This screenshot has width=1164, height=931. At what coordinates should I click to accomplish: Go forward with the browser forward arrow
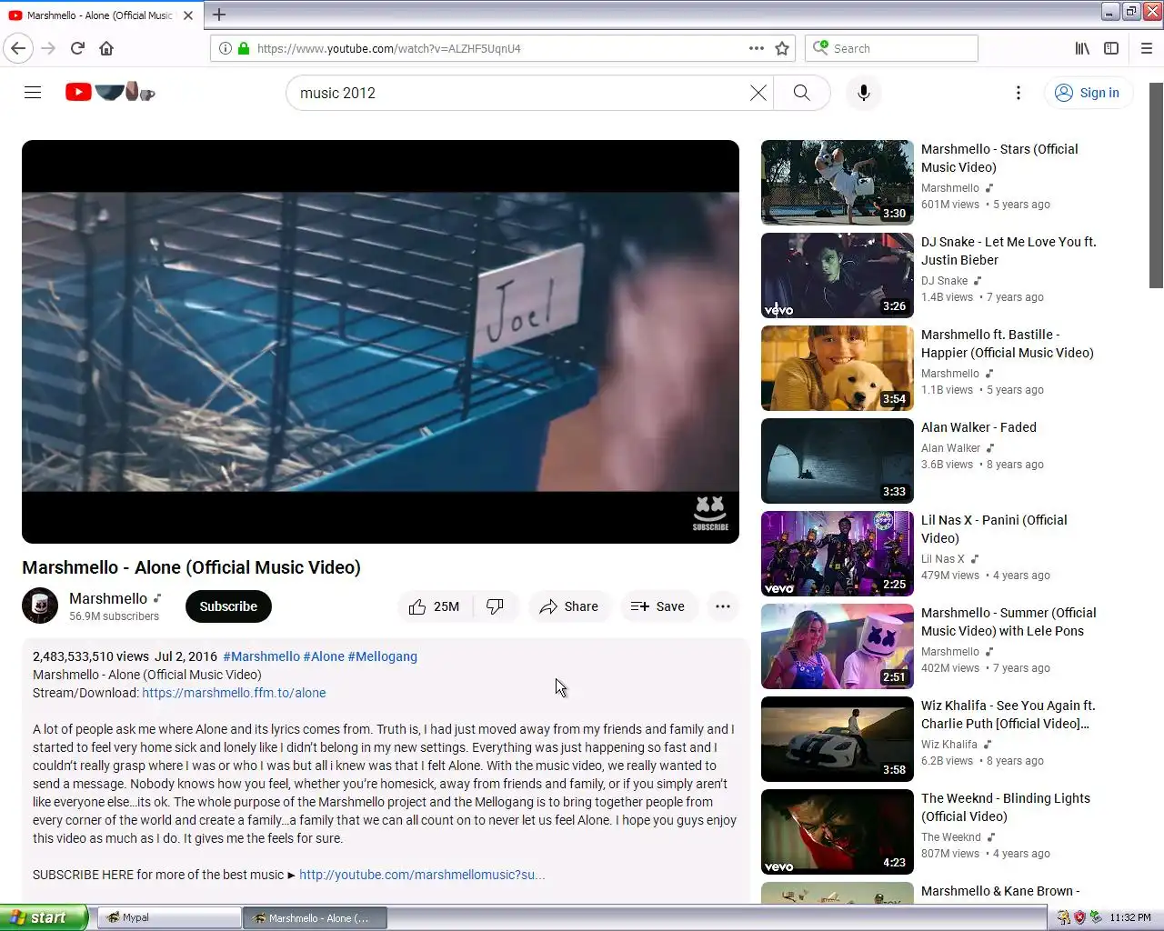coord(48,48)
